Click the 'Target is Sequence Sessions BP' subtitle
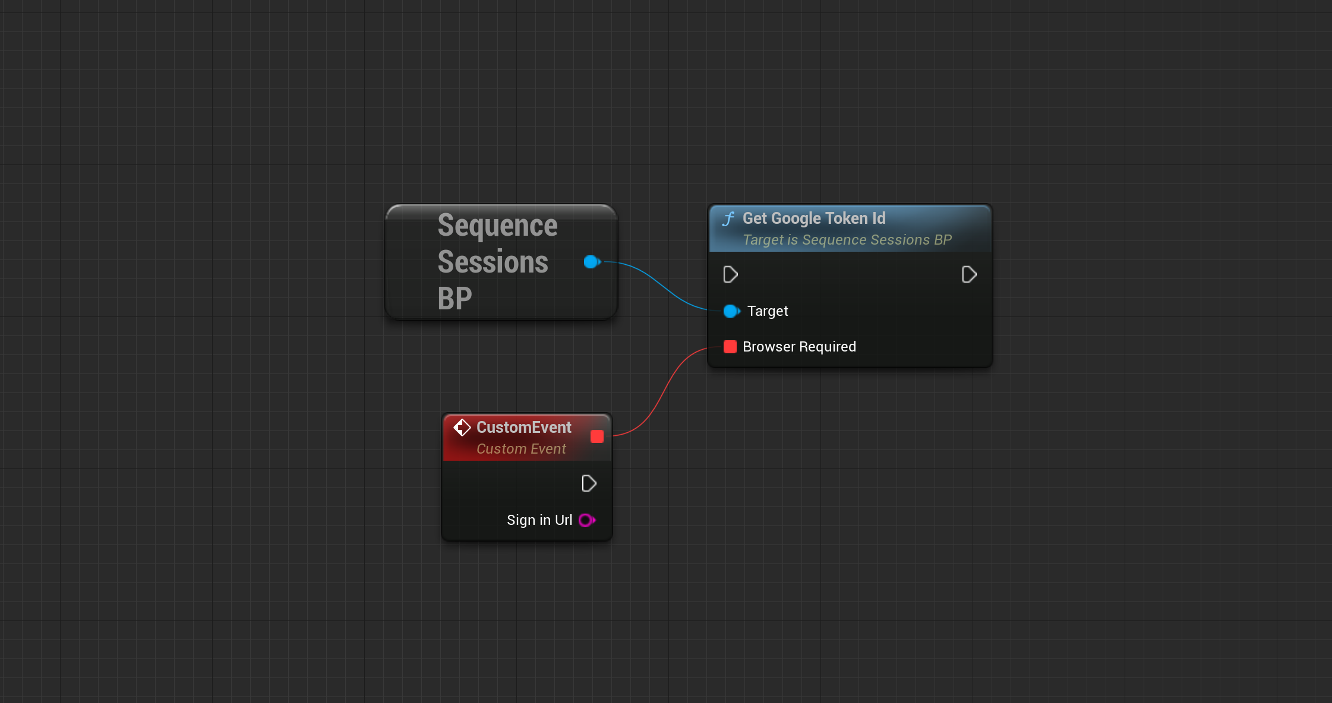 pos(847,240)
